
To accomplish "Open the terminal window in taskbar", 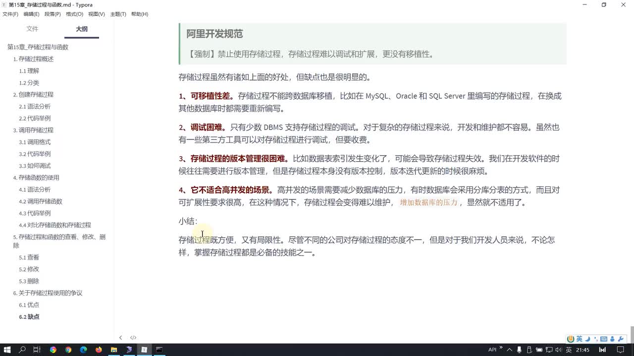I will [x=159, y=350].
